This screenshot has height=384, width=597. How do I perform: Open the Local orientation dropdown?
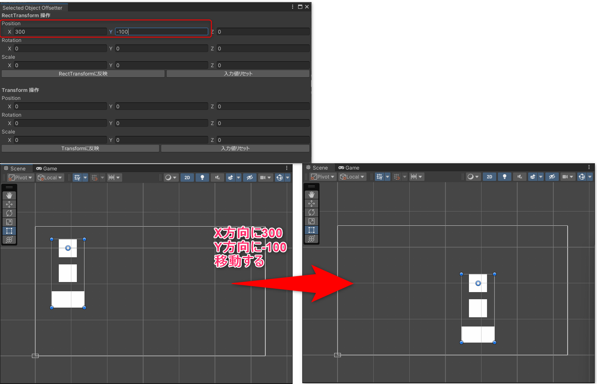(x=50, y=177)
